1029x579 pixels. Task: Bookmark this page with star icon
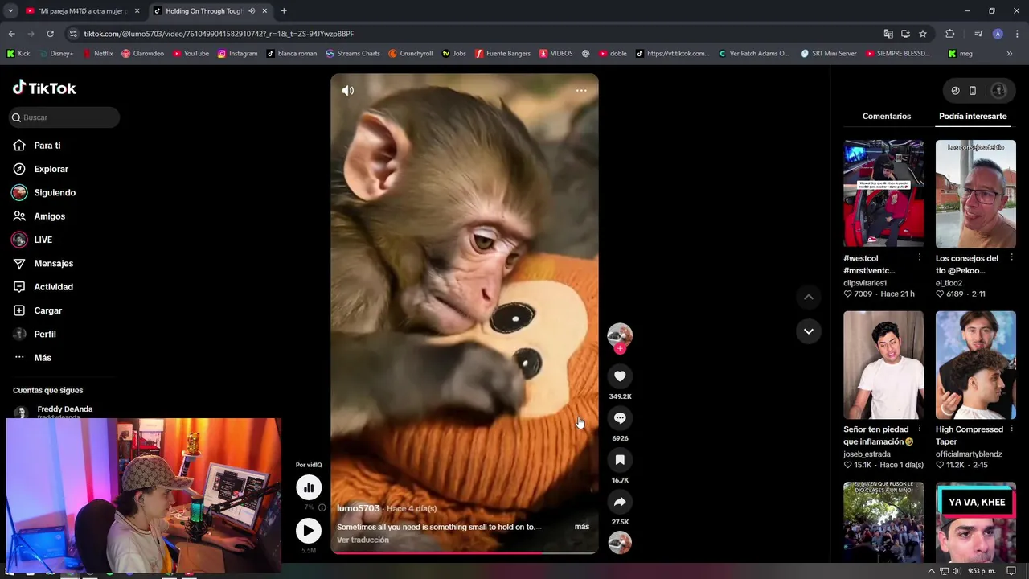923,34
